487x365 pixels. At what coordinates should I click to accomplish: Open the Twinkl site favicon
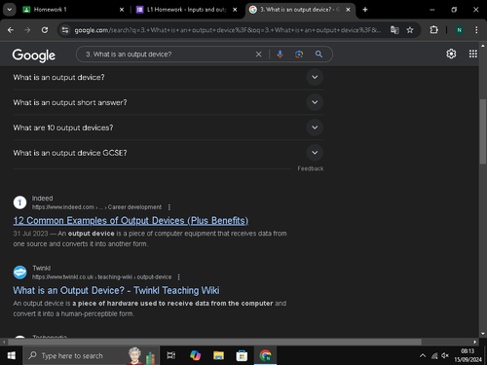[x=19, y=273]
